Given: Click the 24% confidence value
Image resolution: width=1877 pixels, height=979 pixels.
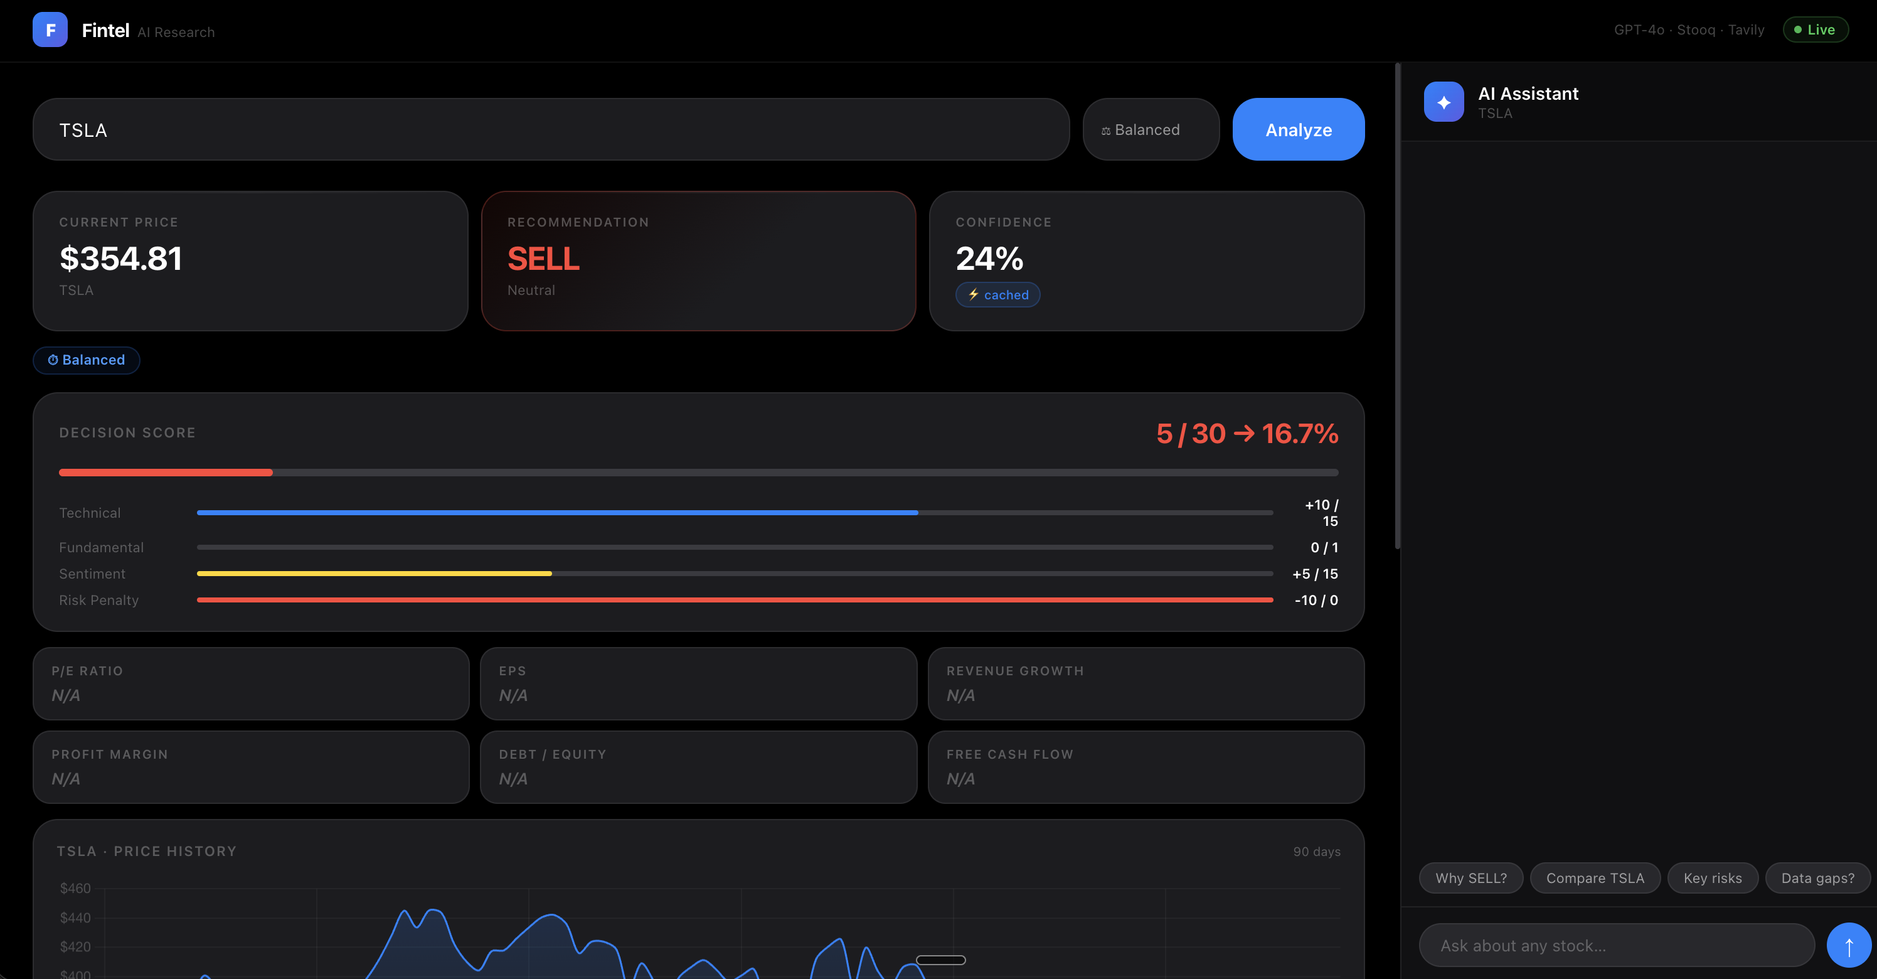Looking at the screenshot, I should tap(989, 259).
